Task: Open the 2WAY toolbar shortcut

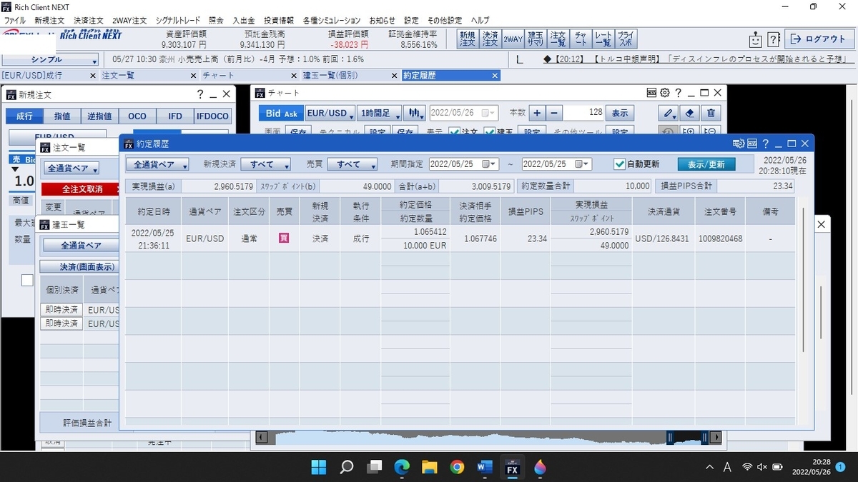Action: pyautogui.click(x=512, y=39)
